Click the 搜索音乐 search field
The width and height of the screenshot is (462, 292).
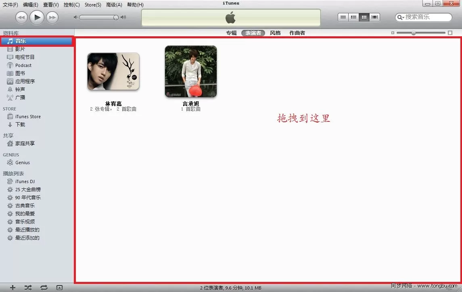click(x=423, y=17)
